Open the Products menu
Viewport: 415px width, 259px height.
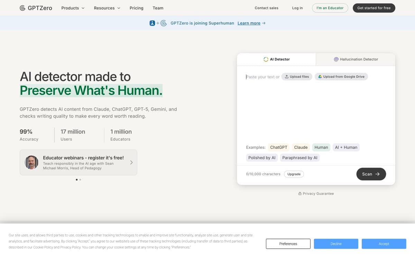pyautogui.click(x=73, y=8)
